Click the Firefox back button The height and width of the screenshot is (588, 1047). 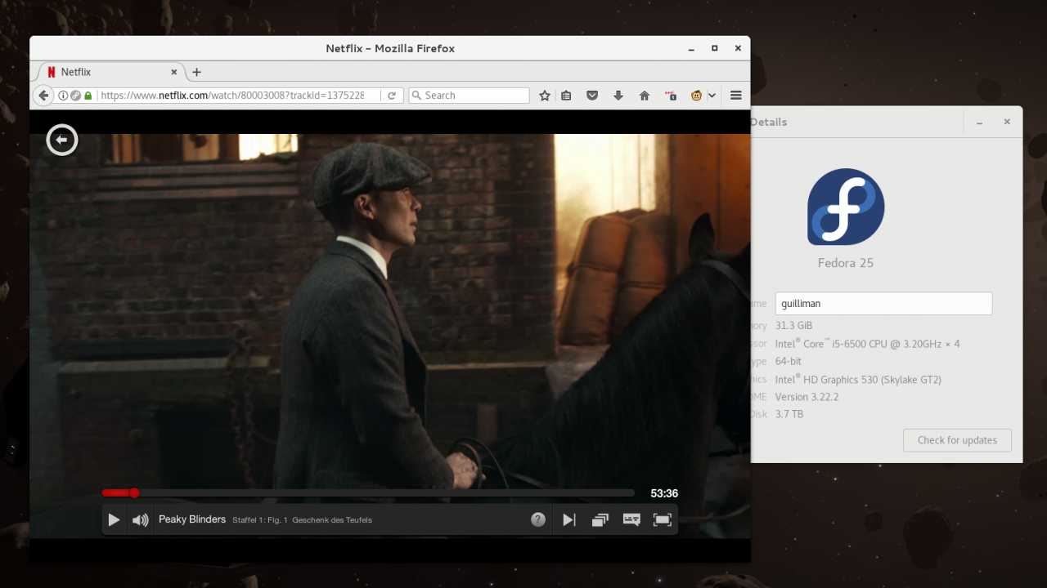44,96
